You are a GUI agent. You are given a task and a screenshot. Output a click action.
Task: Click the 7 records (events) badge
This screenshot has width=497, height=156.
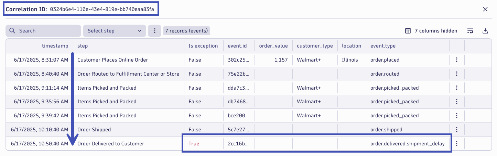point(186,31)
